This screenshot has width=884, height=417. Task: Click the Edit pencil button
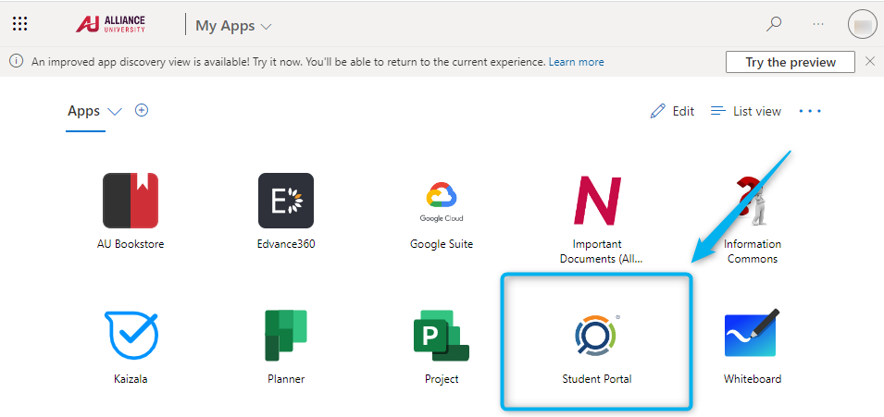click(x=672, y=111)
